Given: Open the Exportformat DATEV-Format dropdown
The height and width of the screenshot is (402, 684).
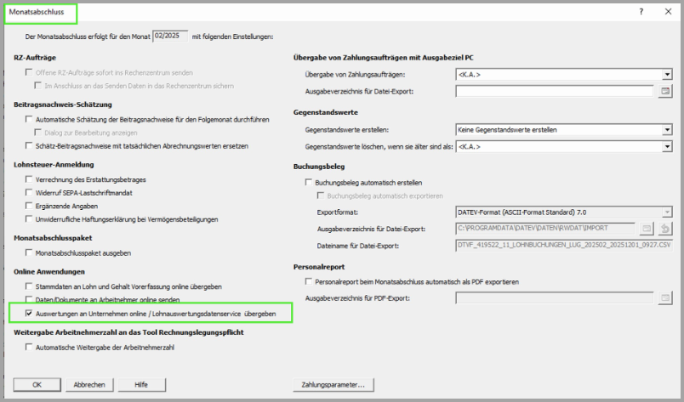Looking at the screenshot, I should click(x=667, y=212).
